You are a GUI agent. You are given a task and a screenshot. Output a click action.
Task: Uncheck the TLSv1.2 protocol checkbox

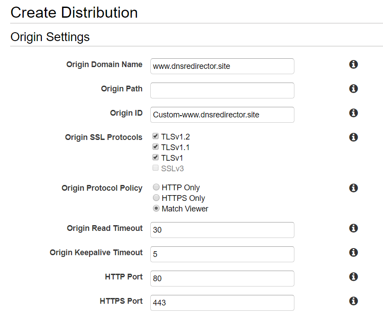point(156,136)
